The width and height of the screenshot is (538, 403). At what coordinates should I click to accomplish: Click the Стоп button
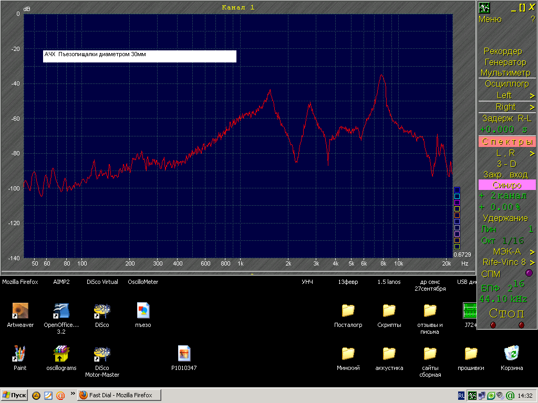506,313
